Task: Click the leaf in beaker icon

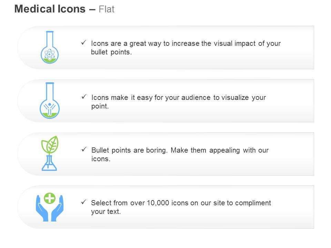Action: (50, 153)
